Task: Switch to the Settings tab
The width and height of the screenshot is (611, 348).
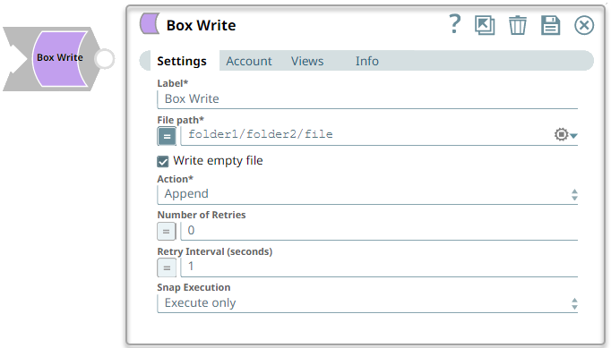Action: [x=182, y=61]
